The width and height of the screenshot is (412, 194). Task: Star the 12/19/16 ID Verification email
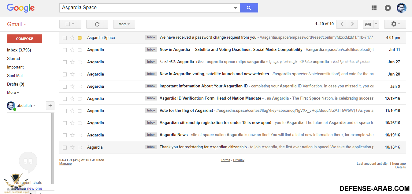tap(72, 99)
